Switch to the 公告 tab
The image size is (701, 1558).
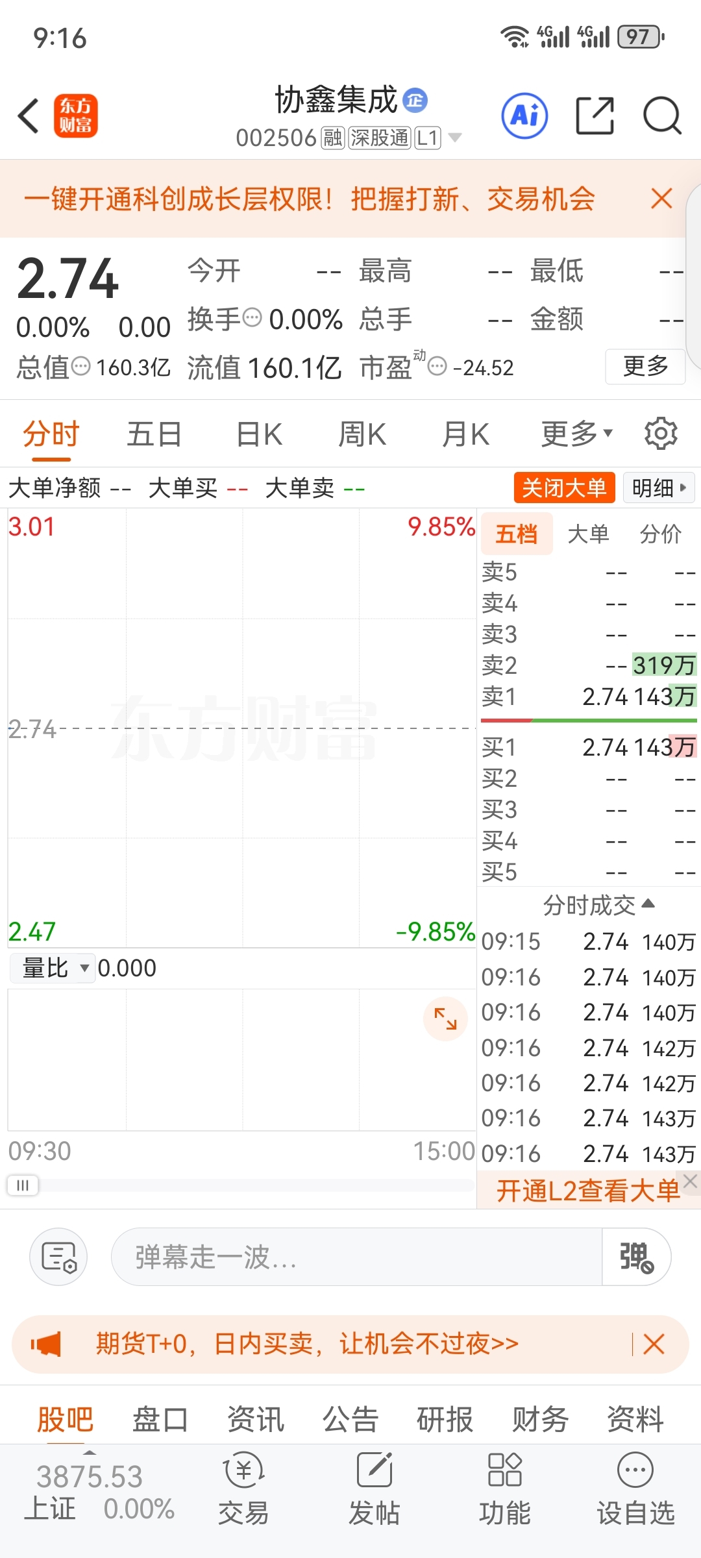tap(350, 1419)
